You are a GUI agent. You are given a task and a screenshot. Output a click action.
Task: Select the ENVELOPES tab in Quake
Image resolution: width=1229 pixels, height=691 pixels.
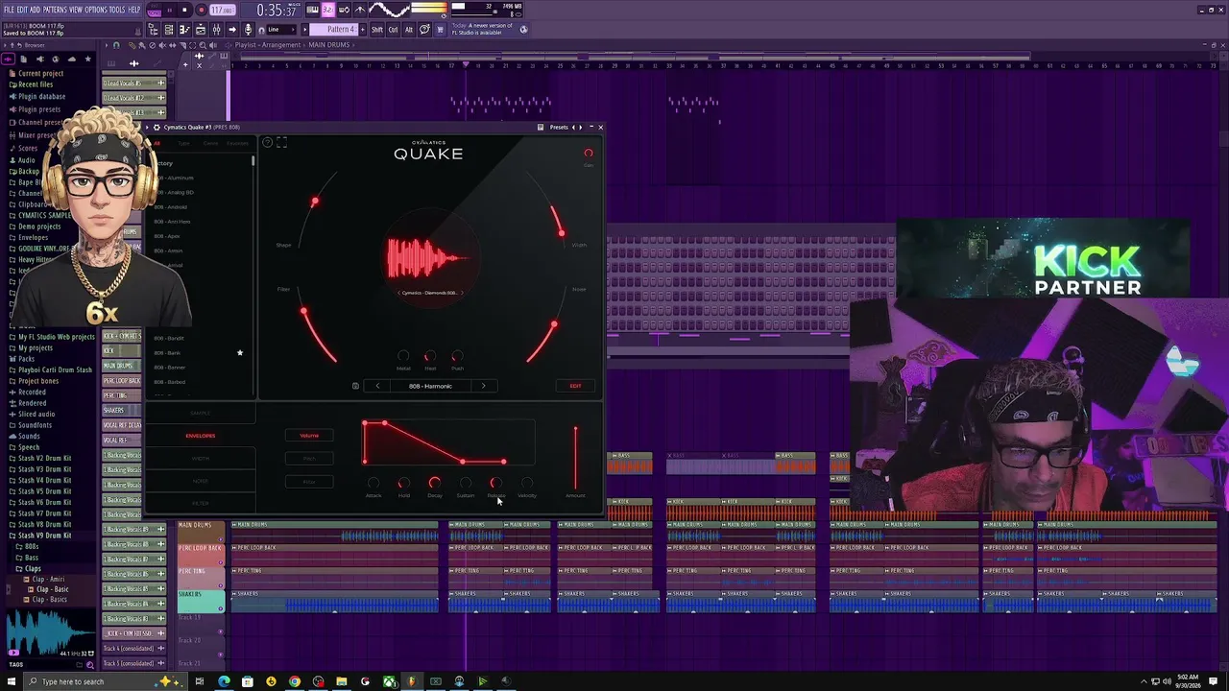[x=201, y=436]
